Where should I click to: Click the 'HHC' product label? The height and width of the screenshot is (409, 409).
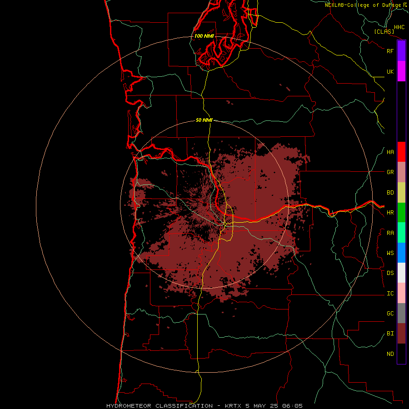[x=399, y=27]
